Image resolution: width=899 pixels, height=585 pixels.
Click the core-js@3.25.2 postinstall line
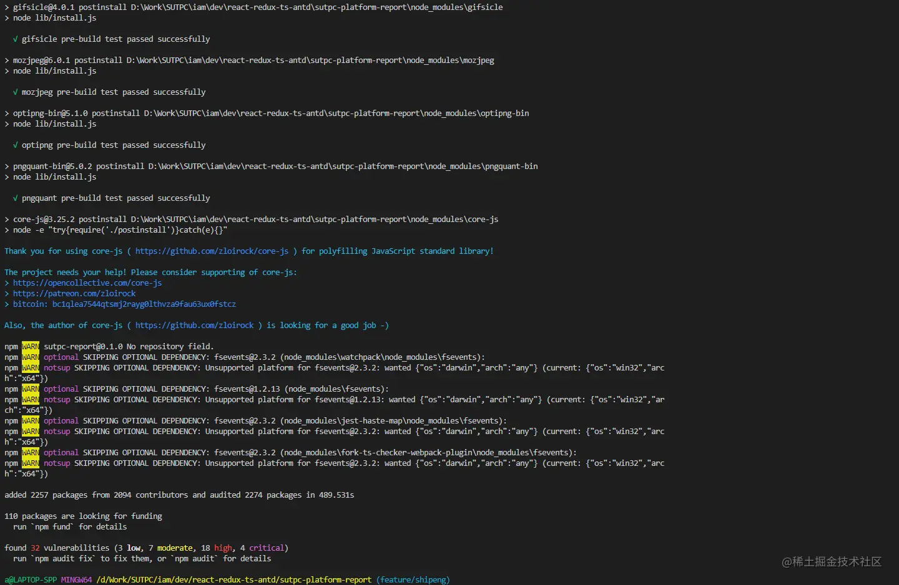(251, 220)
